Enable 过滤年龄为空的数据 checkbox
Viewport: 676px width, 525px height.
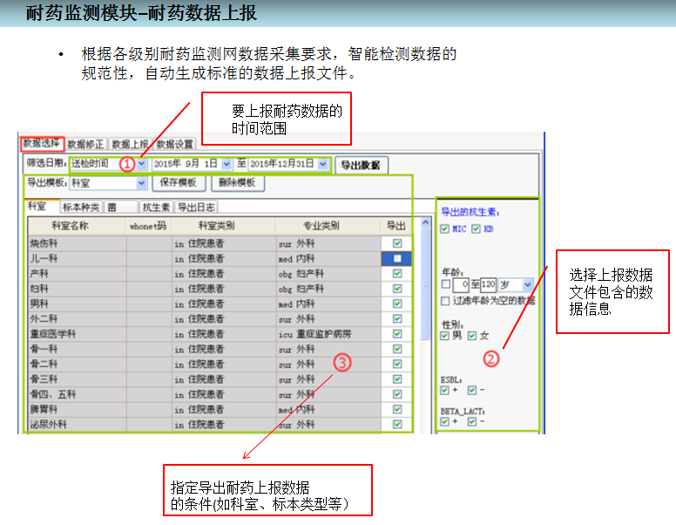click(x=445, y=301)
